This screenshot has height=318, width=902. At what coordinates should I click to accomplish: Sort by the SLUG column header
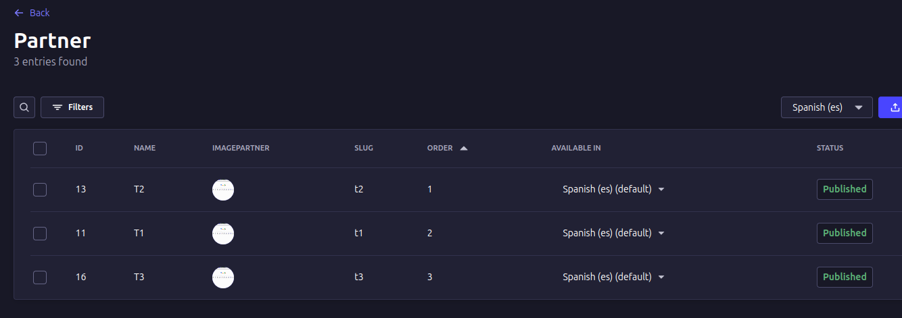[363, 149]
